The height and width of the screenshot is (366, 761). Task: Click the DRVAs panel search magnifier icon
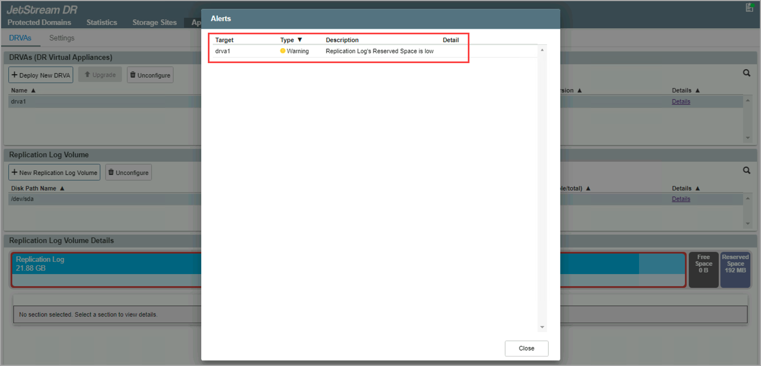[x=747, y=73]
